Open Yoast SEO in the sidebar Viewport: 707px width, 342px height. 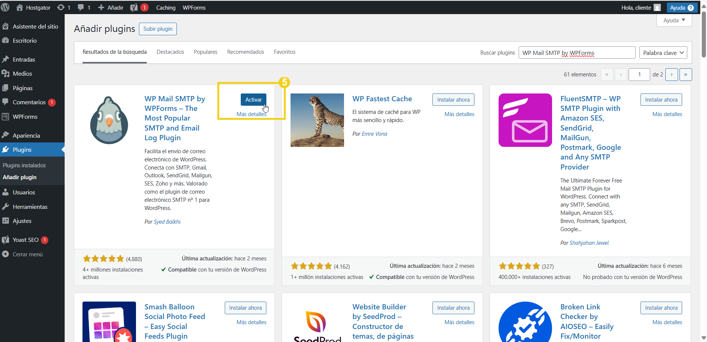coord(32,240)
